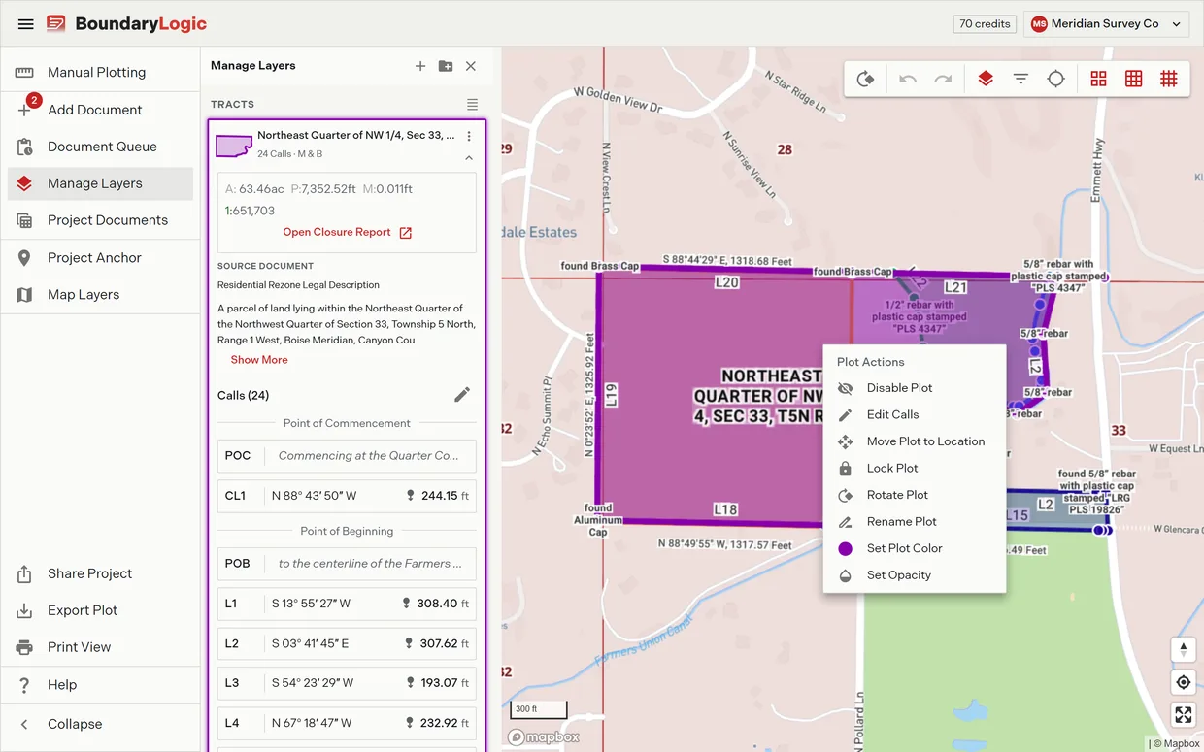Click the L21 line label on map

(955, 287)
